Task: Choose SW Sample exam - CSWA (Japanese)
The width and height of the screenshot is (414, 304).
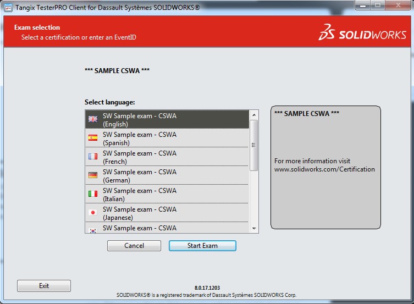Action: click(x=167, y=213)
